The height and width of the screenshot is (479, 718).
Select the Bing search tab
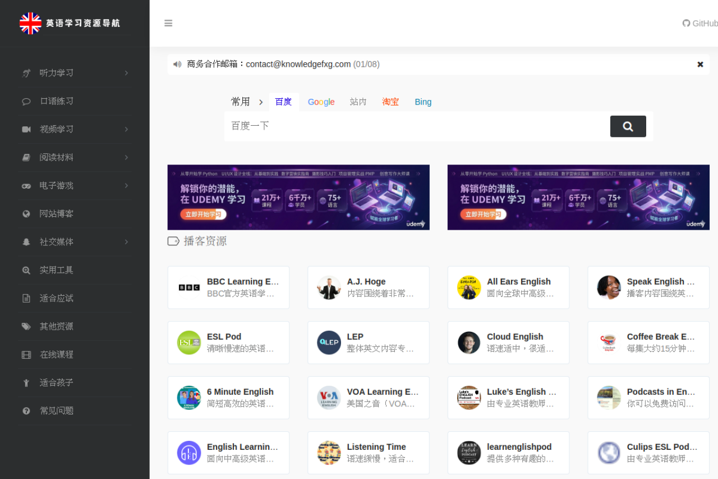(423, 102)
